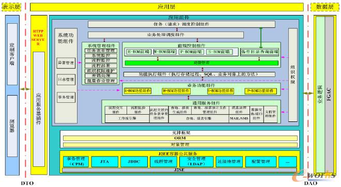The height and width of the screenshot is (187, 341).
Task: Click the 系统监控 item in 系统管理组件
Action: 101,56
